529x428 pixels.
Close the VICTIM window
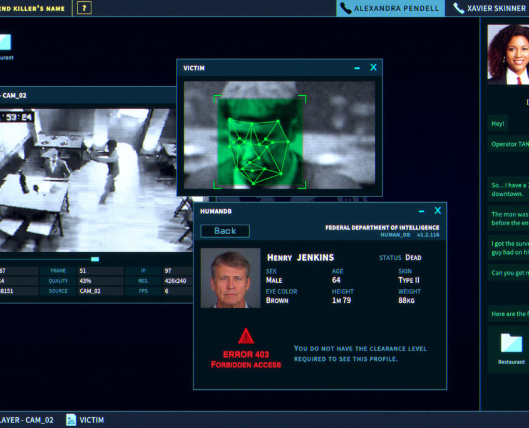pyautogui.click(x=373, y=68)
